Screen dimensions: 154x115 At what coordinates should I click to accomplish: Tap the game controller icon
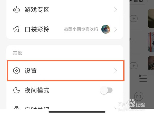pyautogui.click(x=16, y=10)
